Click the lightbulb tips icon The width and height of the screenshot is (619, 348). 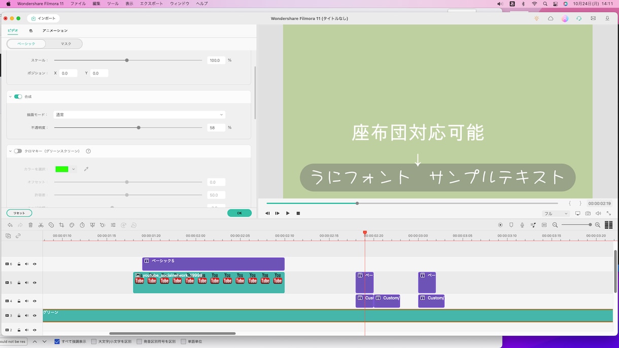tap(536, 18)
